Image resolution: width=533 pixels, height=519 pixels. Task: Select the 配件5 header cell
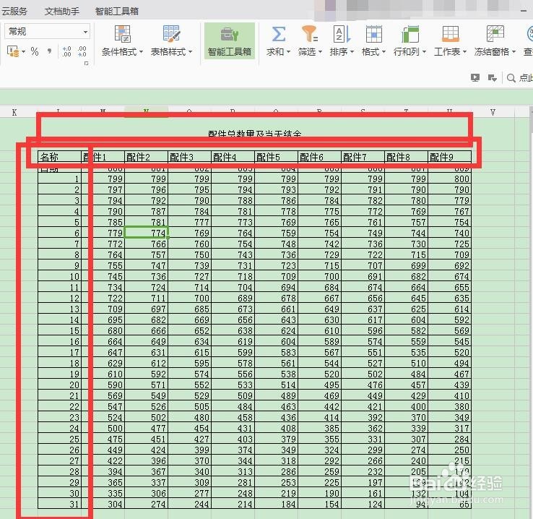point(276,157)
